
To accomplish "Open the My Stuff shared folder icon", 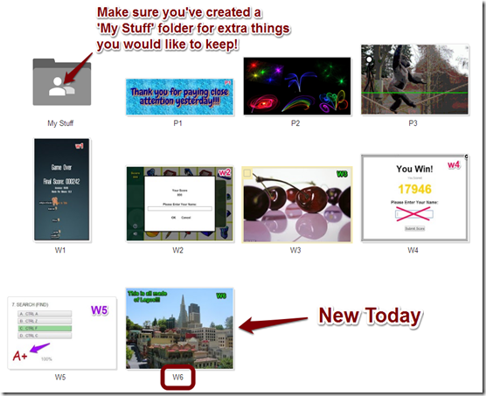I will point(62,82).
